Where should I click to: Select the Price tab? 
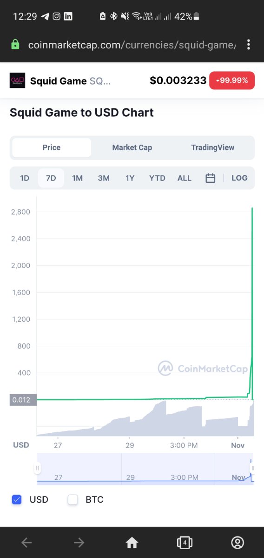click(52, 148)
